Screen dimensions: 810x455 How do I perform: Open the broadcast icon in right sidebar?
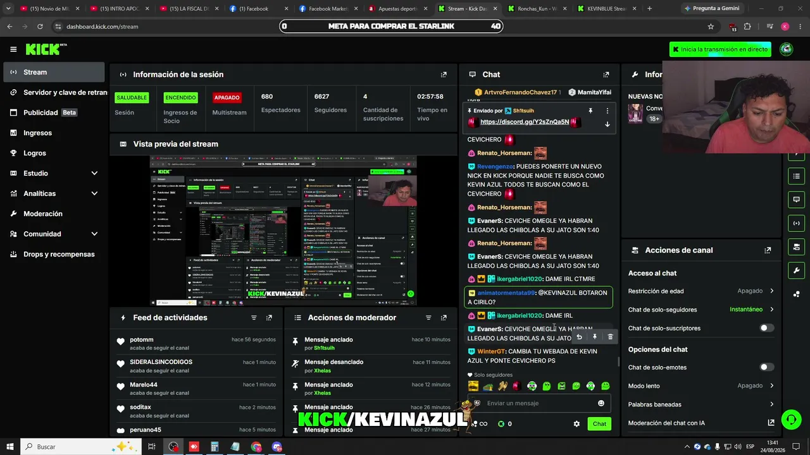(x=797, y=223)
